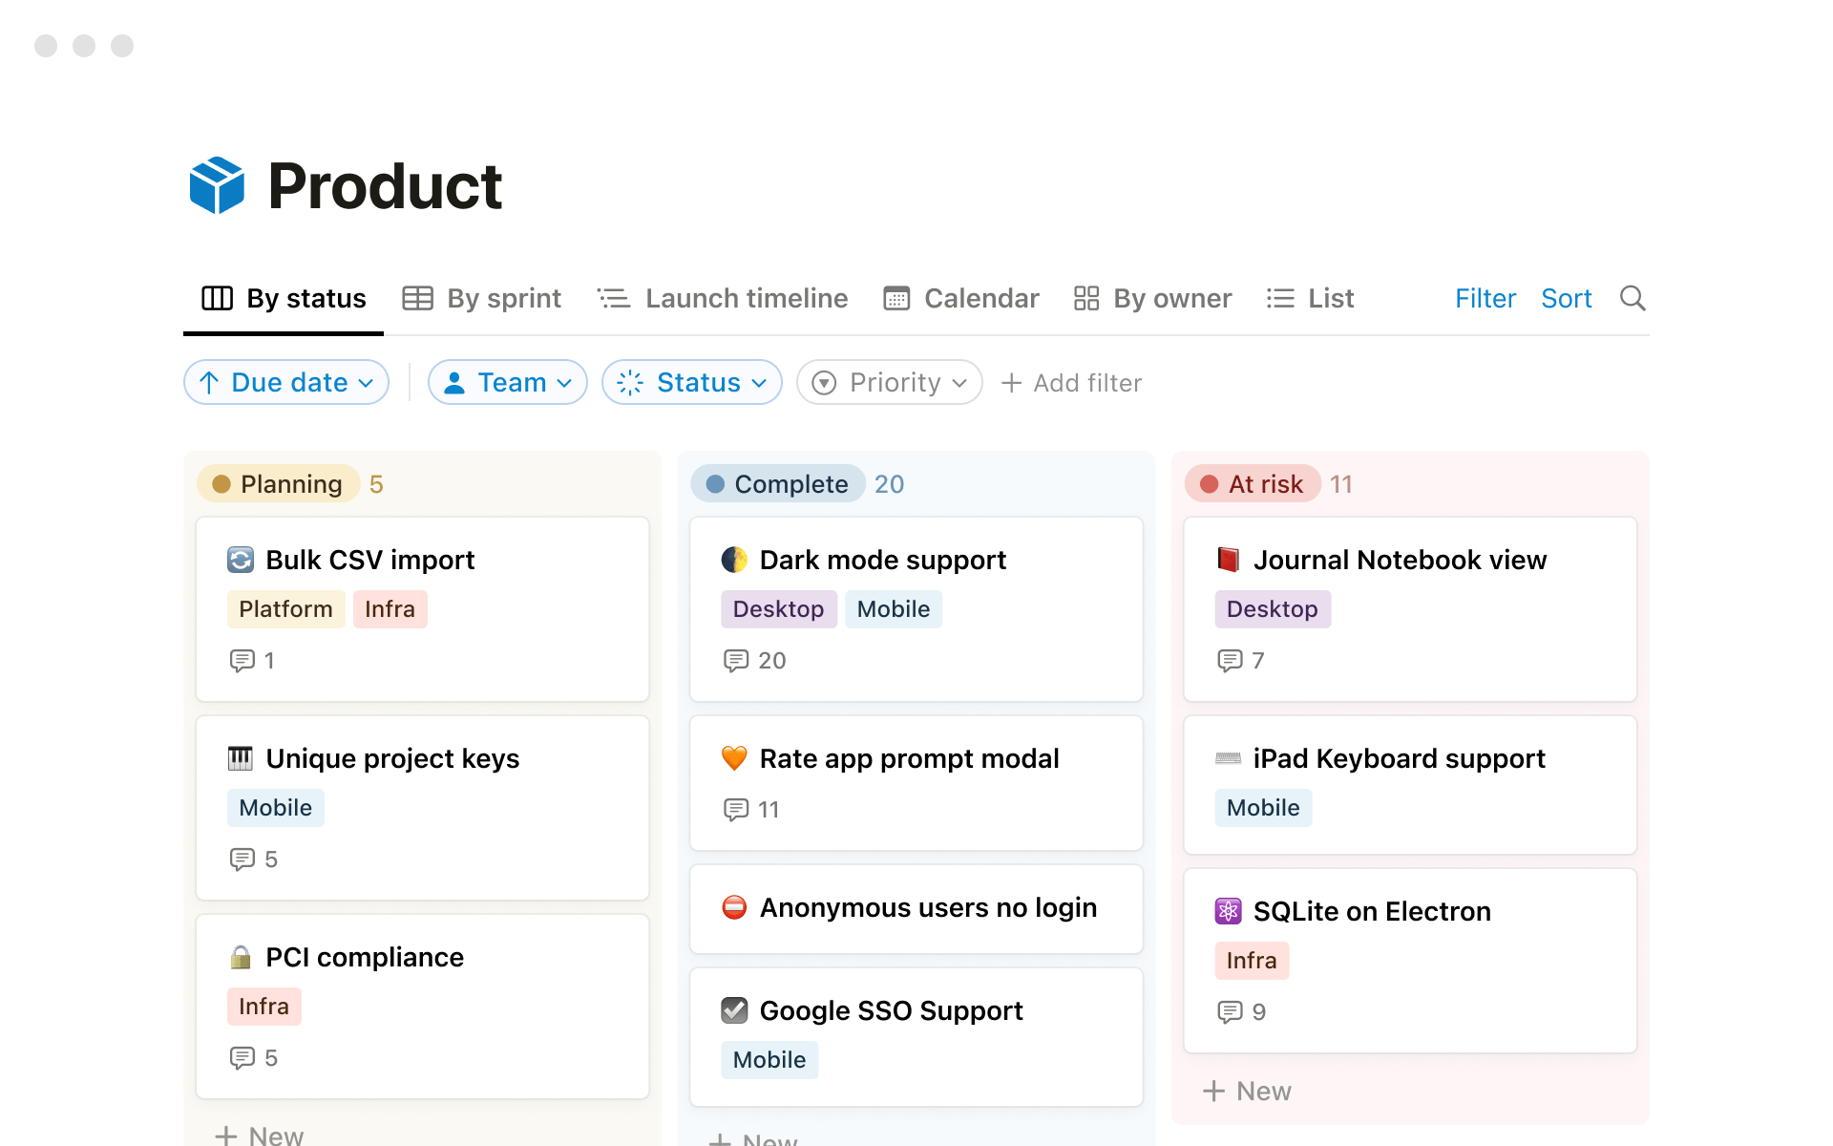The height and width of the screenshot is (1146, 1833).
Task: Click the Unique project keys piano icon
Action: tap(241, 758)
